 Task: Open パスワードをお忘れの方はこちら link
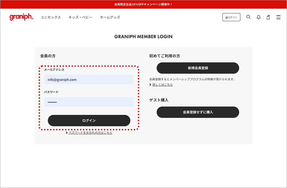[x=90, y=132]
